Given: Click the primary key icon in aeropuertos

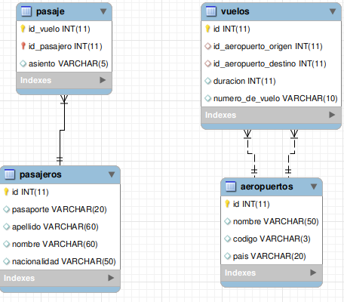Looking at the screenshot, I should point(227,204).
